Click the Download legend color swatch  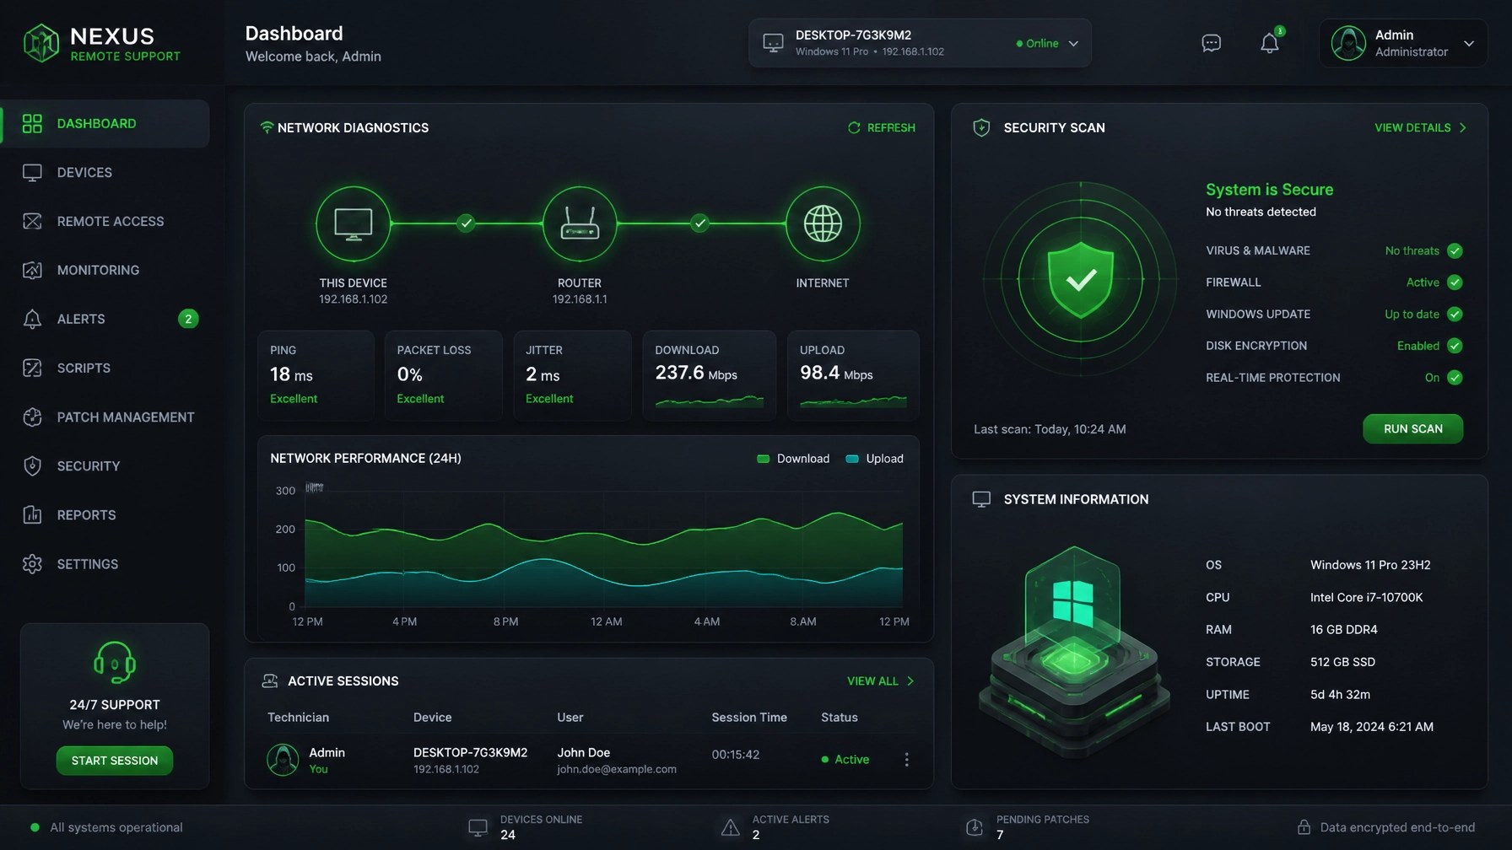[763, 459]
